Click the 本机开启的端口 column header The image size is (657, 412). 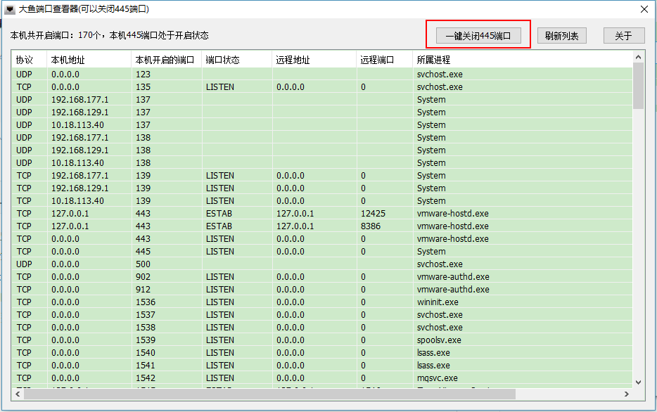point(165,60)
